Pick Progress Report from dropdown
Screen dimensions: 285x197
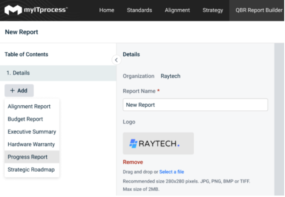[x=32, y=157]
